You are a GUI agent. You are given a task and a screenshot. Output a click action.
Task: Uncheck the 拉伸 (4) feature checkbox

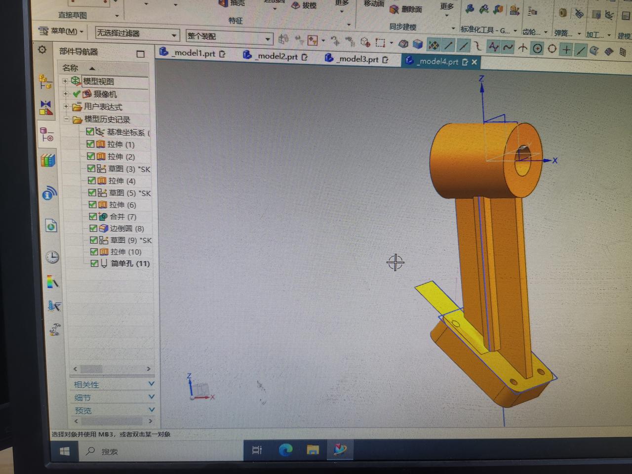point(92,181)
